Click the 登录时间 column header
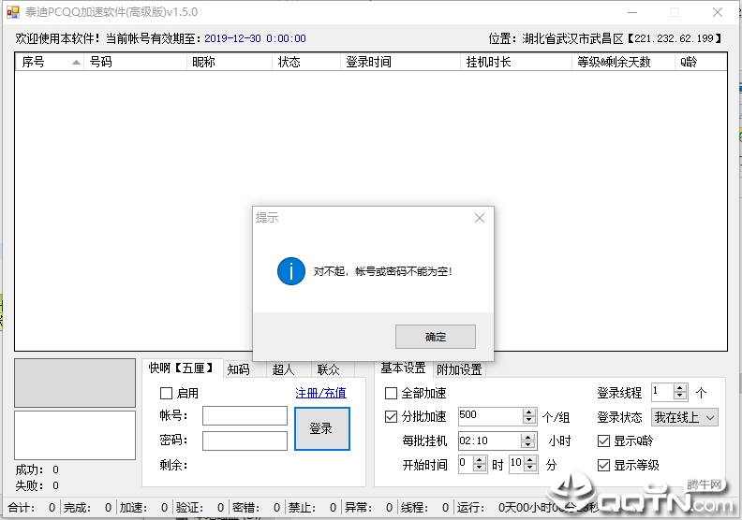Viewport: 742px width, 520px height. 400,62
